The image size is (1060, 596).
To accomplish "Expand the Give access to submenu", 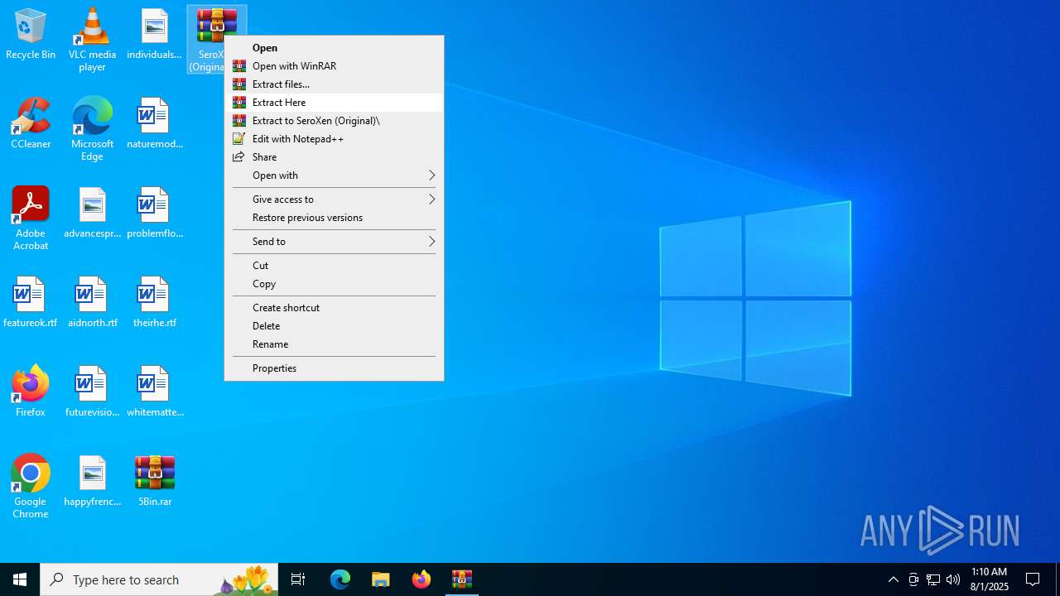I will (x=334, y=199).
